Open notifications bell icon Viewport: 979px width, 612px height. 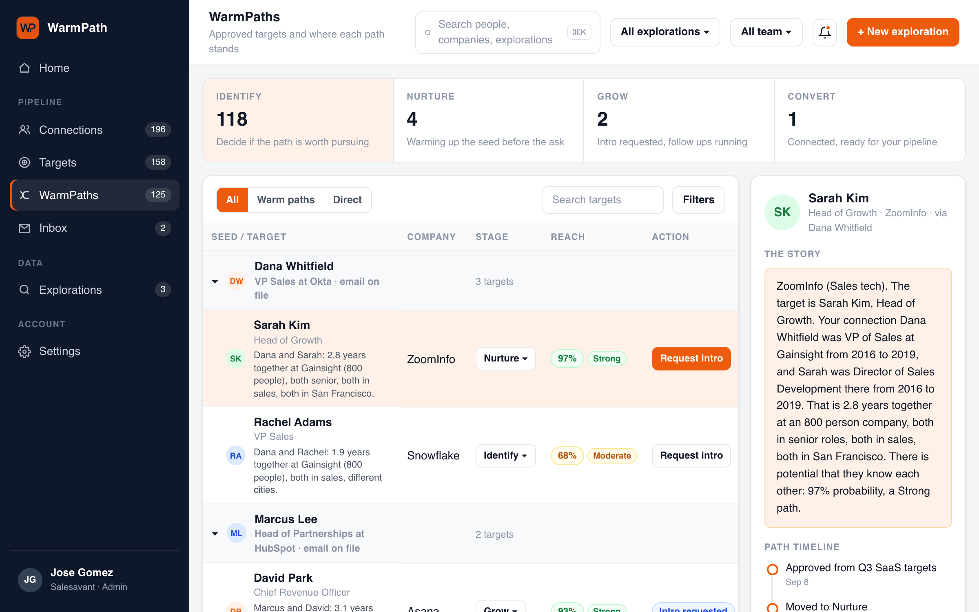[824, 32]
